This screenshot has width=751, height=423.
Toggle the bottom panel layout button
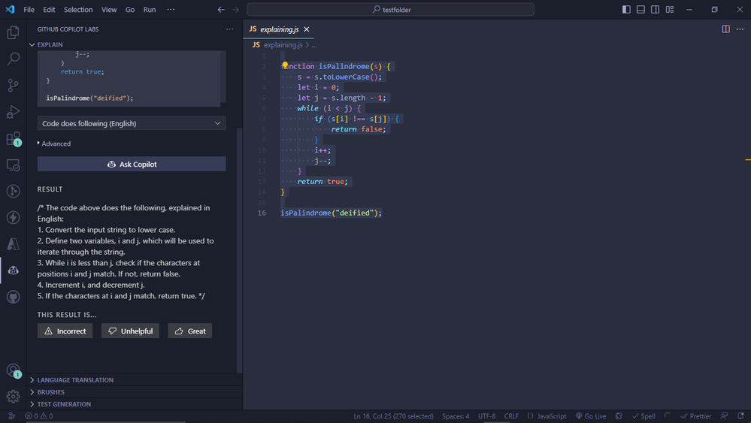[641, 10]
